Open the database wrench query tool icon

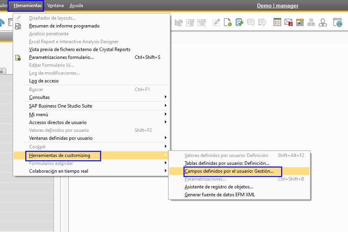click(239, 22)
